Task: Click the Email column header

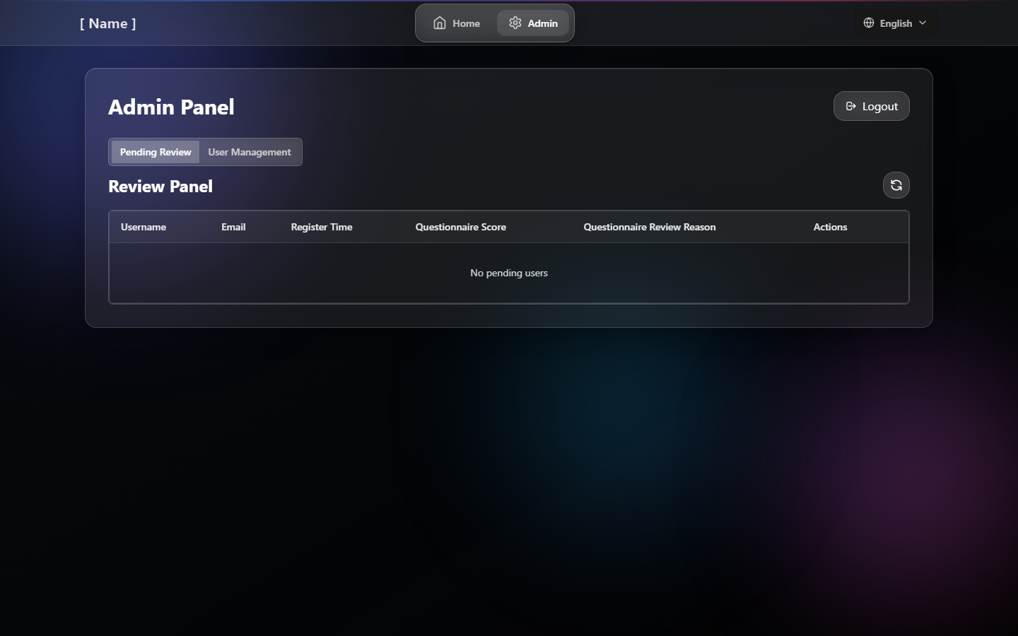Action: [233, 227]
